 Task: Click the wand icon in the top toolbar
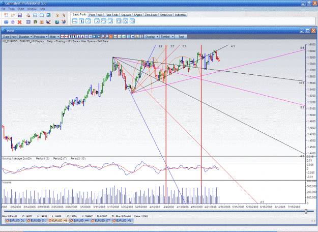[64, 15]
